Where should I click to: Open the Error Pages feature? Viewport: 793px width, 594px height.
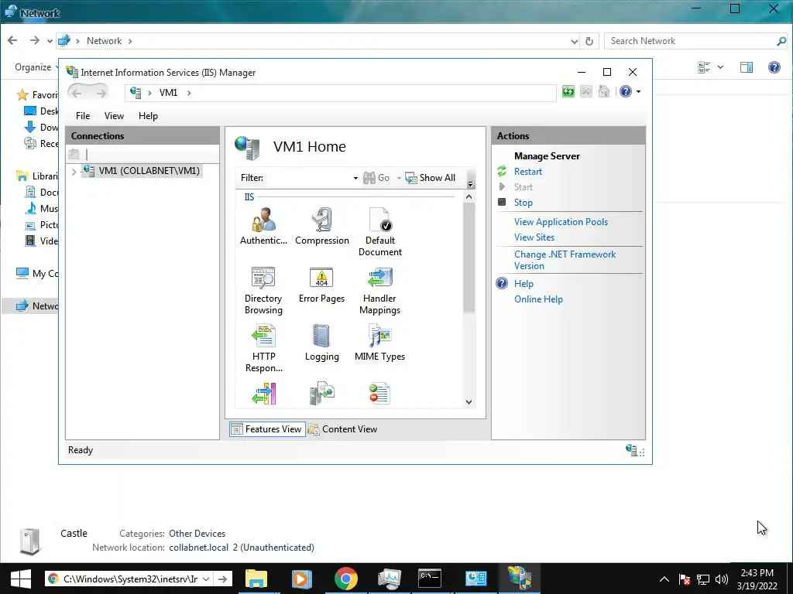[x=321, y=285]
